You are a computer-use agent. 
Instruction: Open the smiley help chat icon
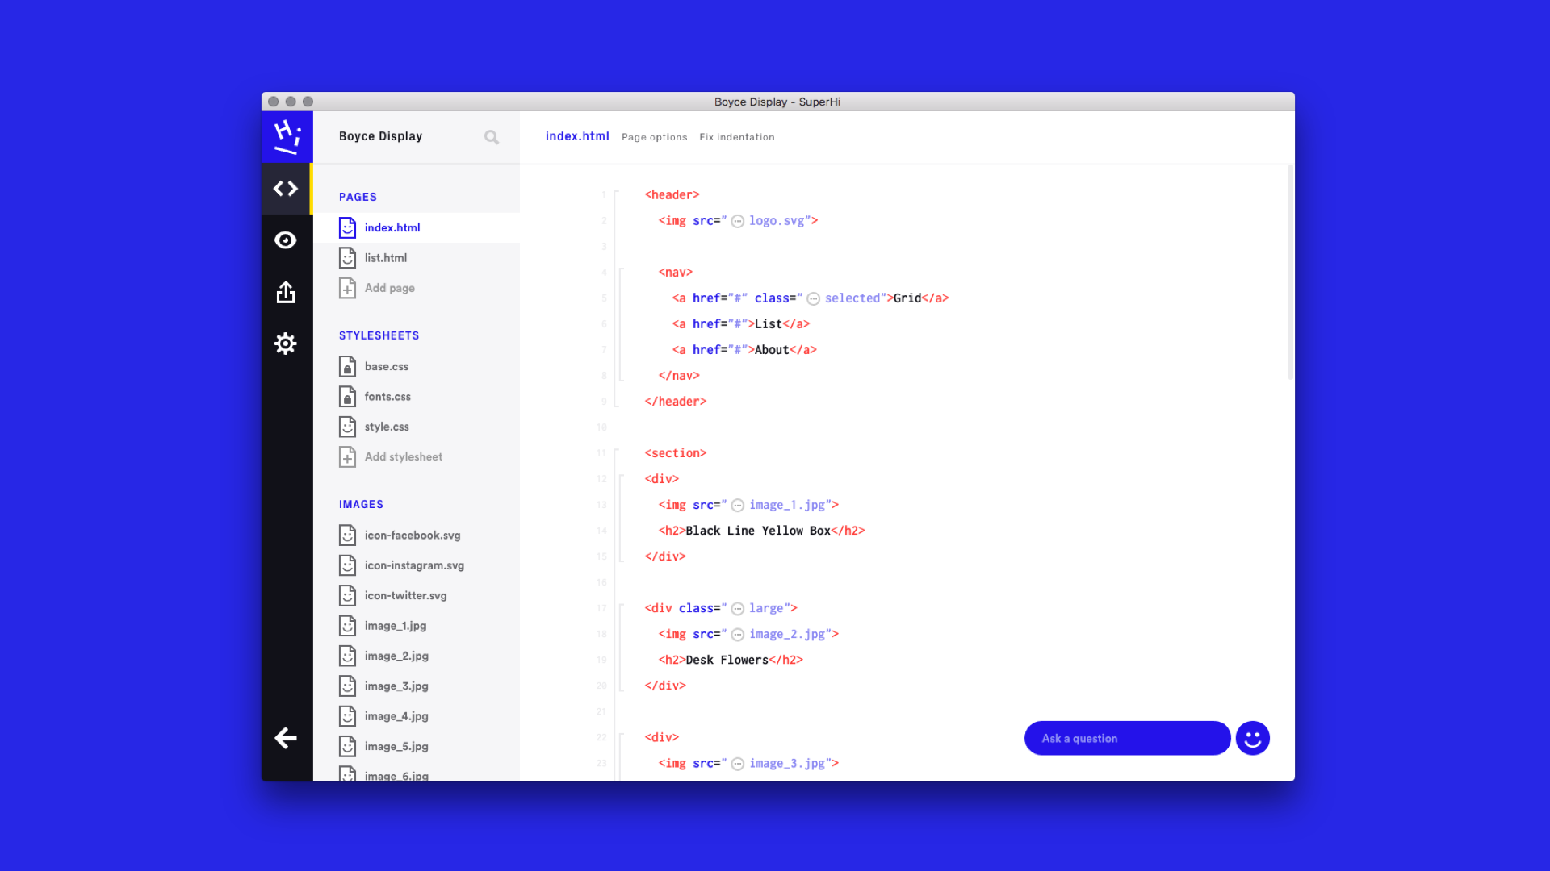1253,738
